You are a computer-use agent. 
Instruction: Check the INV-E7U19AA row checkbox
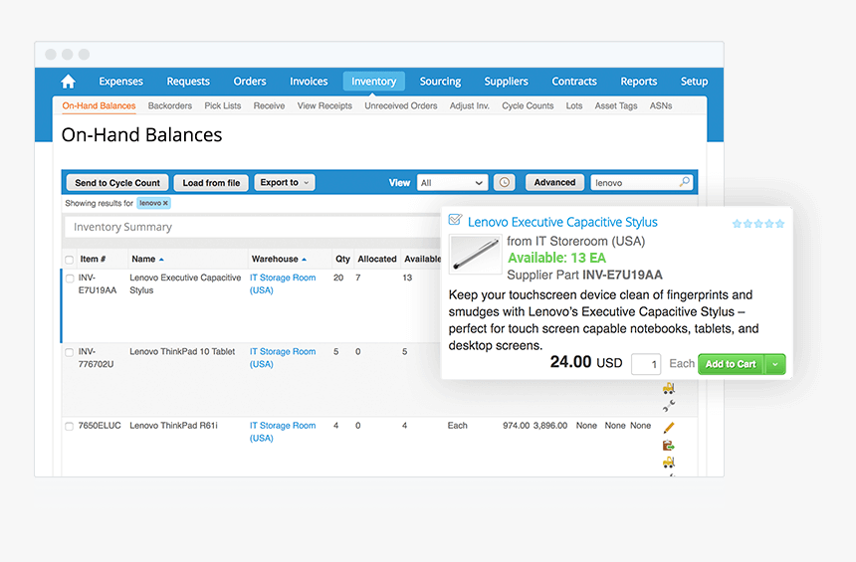pos(70,279)
